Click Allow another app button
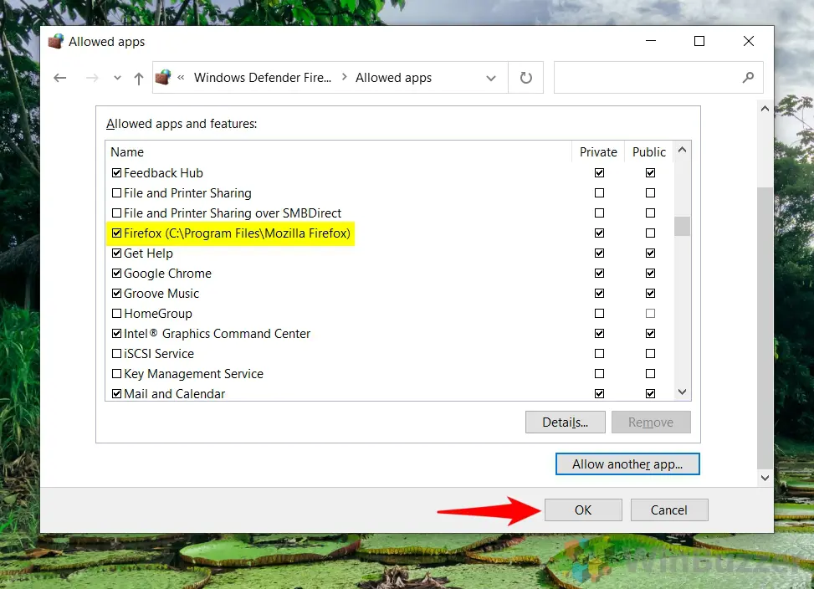Viewport: 814px width, 589px height. [627, 464]
